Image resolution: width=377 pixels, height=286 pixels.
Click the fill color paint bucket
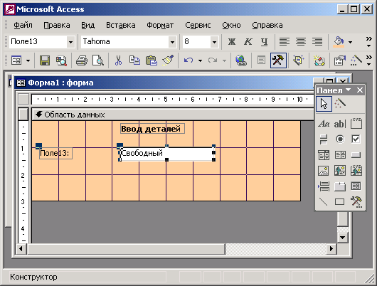(x=339, y=42)
